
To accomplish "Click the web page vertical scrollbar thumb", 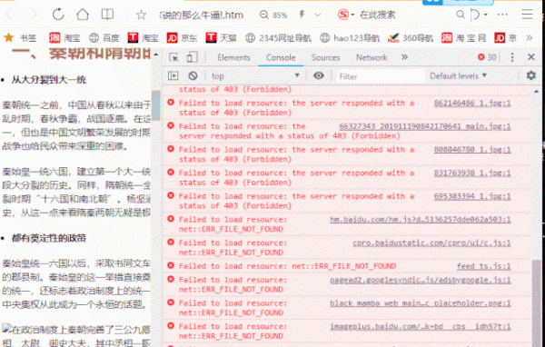I will point(155,105).
